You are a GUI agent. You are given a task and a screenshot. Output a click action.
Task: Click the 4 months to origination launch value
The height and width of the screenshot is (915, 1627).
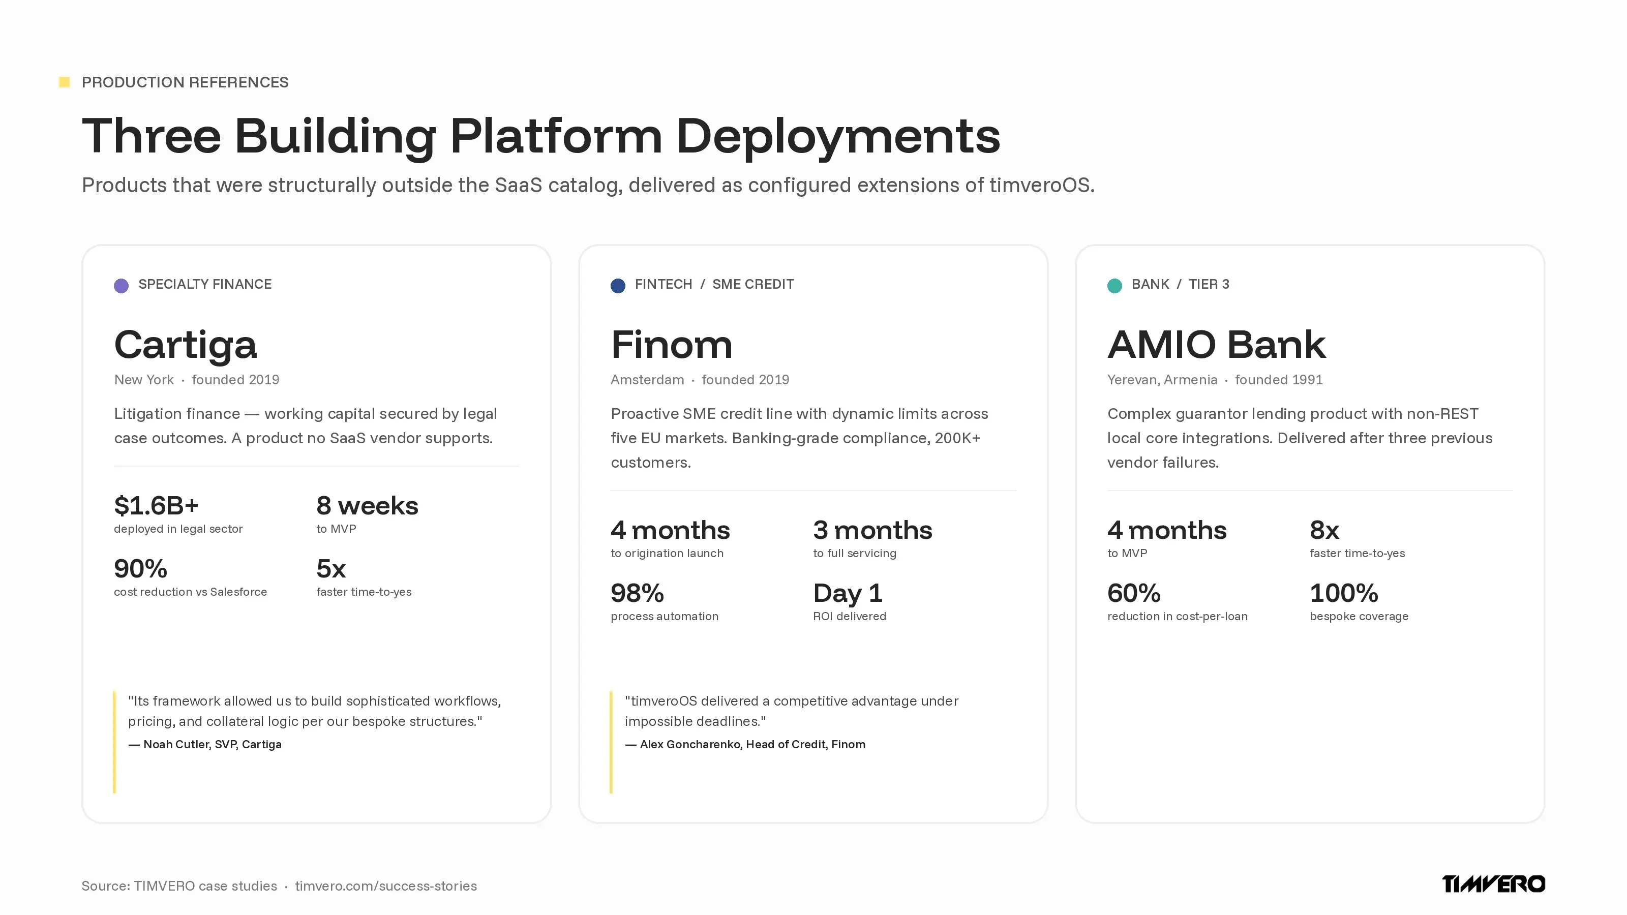point(670,530)
